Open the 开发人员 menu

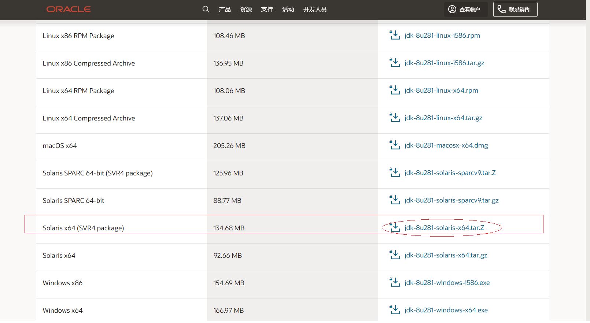point(315,10)
